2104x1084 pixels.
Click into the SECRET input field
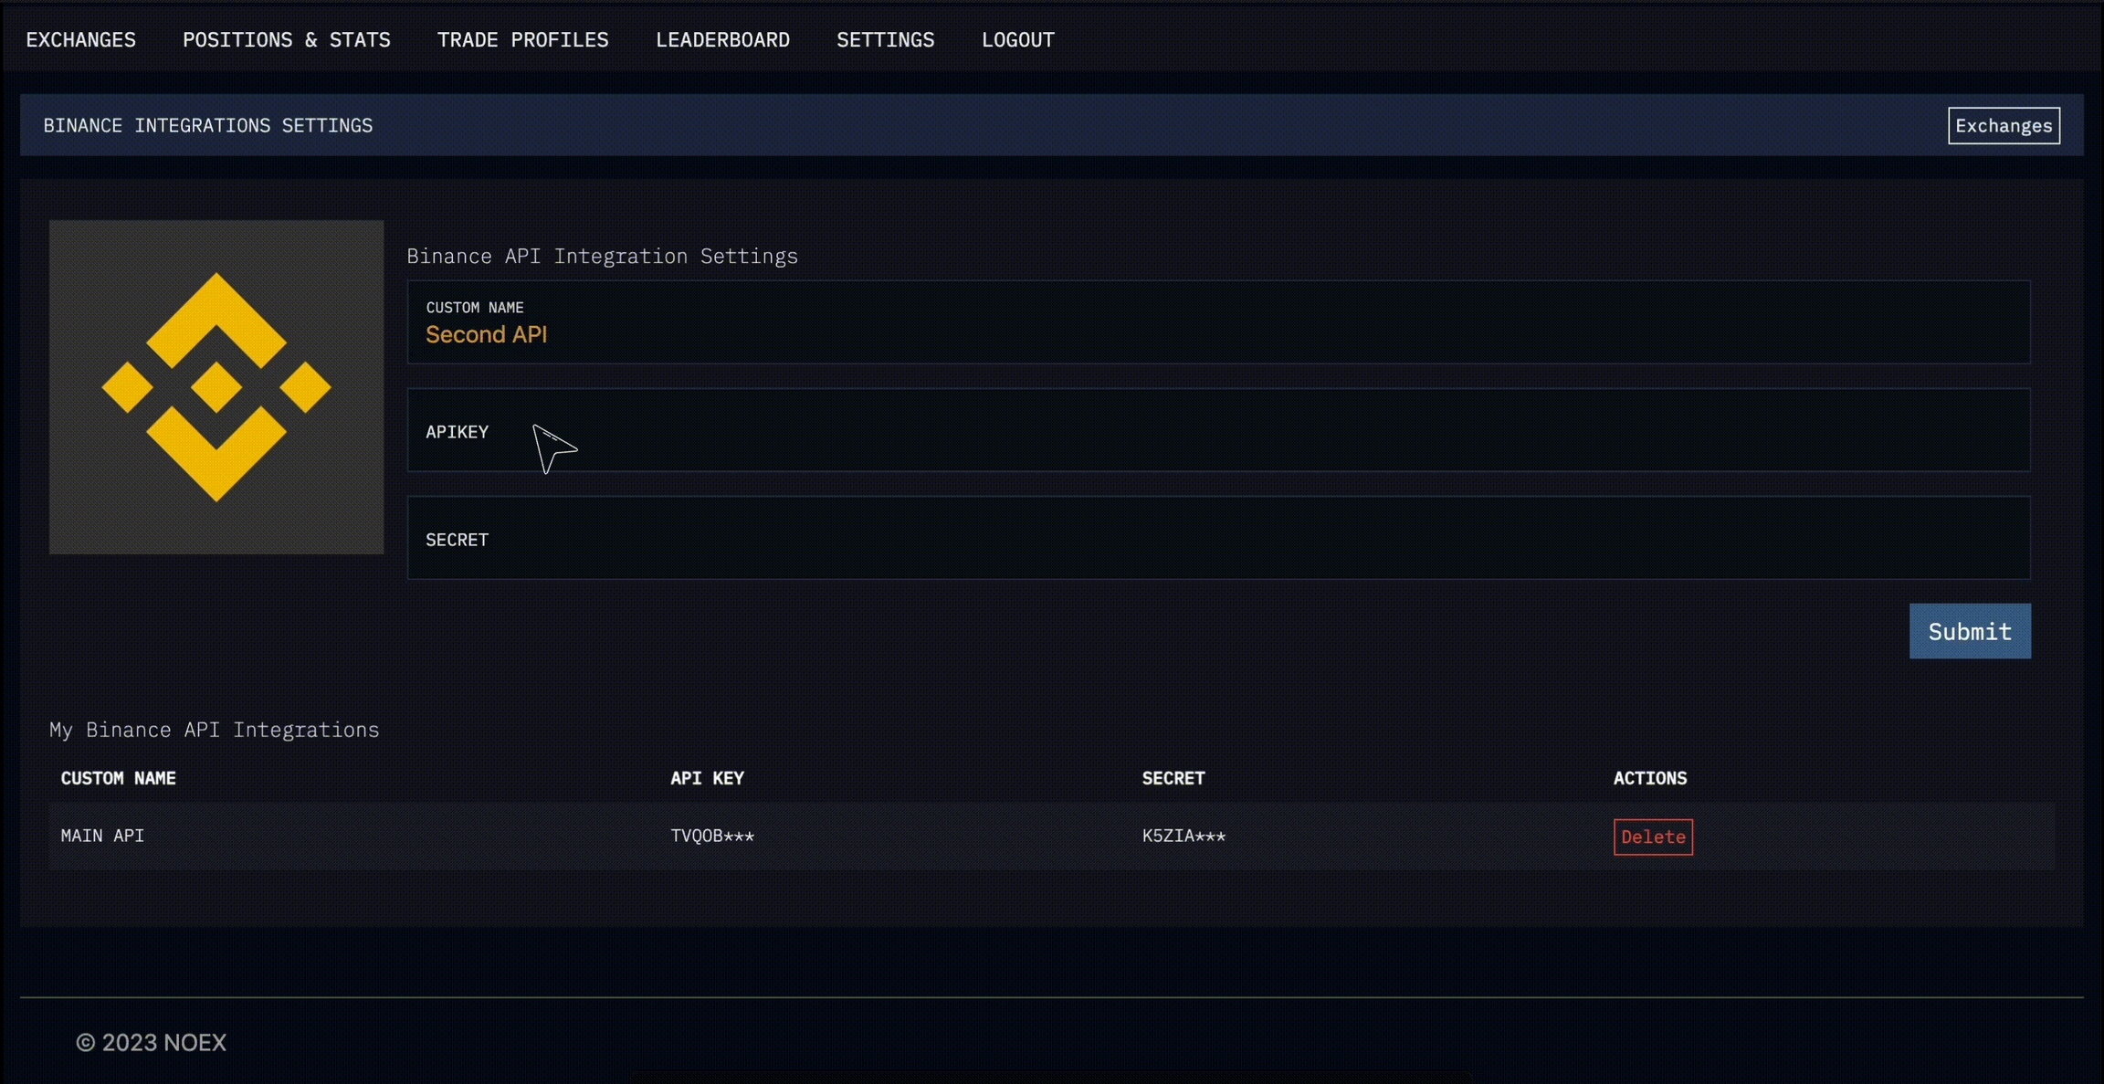pos(1217,539)
